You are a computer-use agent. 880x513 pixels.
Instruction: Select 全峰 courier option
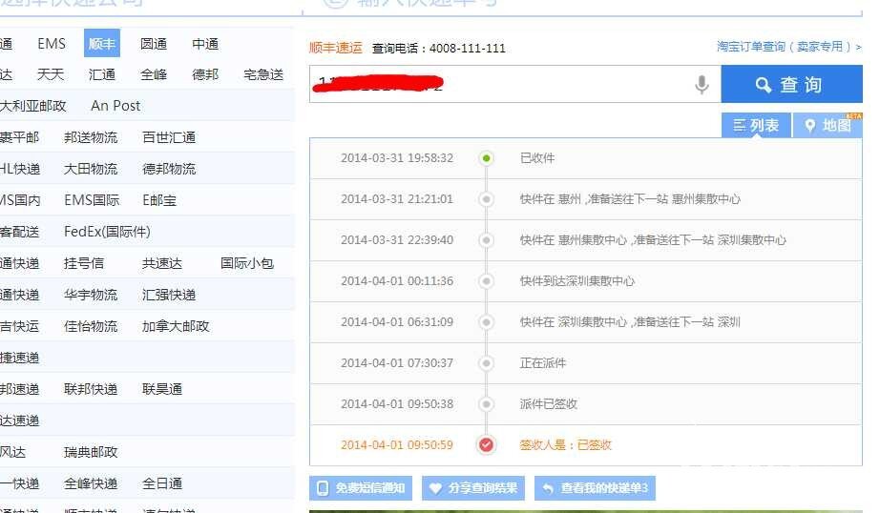154,74
